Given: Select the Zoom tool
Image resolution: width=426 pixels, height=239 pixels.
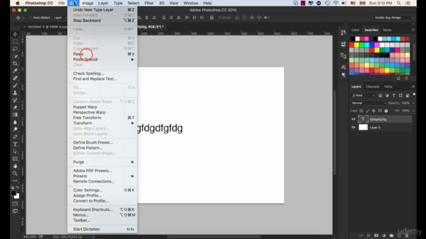Looking at the screenshot, I should click(15, 173).
